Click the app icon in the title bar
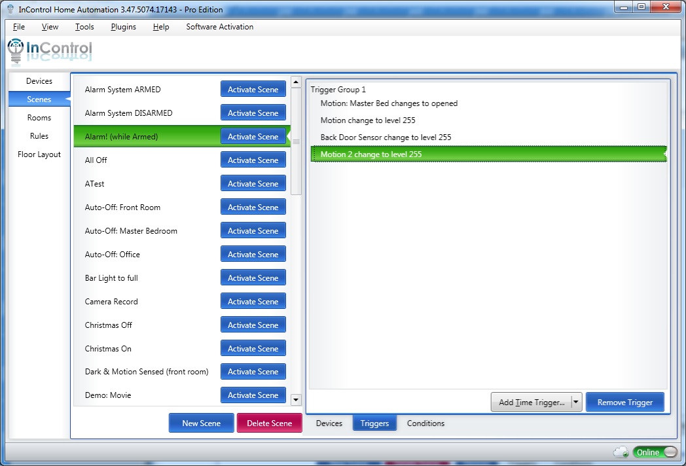This screenshot has width=686, height=466. (x=9, y=10)
